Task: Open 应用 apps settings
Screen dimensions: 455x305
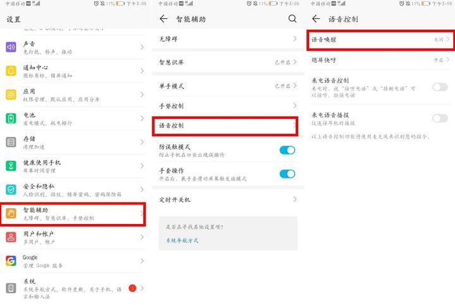Action: pos(73,95)
